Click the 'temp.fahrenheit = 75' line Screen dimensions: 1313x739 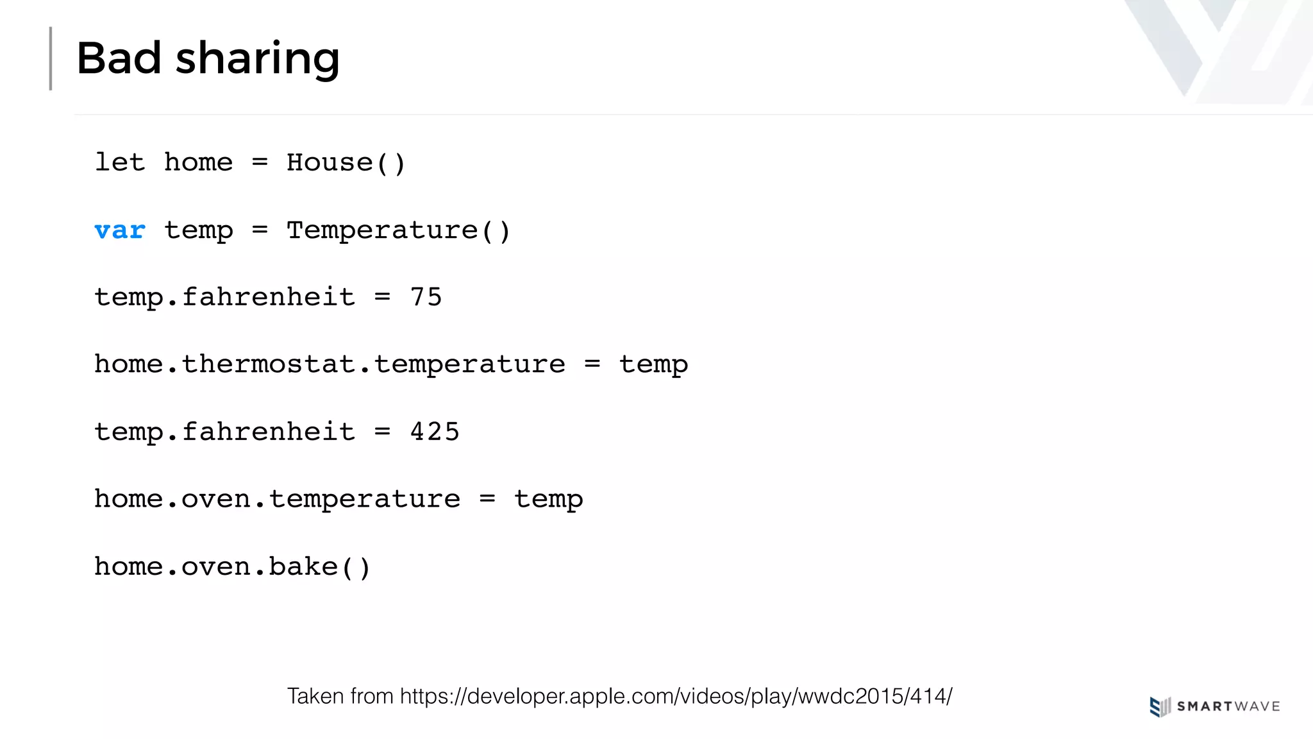[268, 298]
